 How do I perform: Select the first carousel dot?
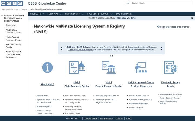(110, 56)
